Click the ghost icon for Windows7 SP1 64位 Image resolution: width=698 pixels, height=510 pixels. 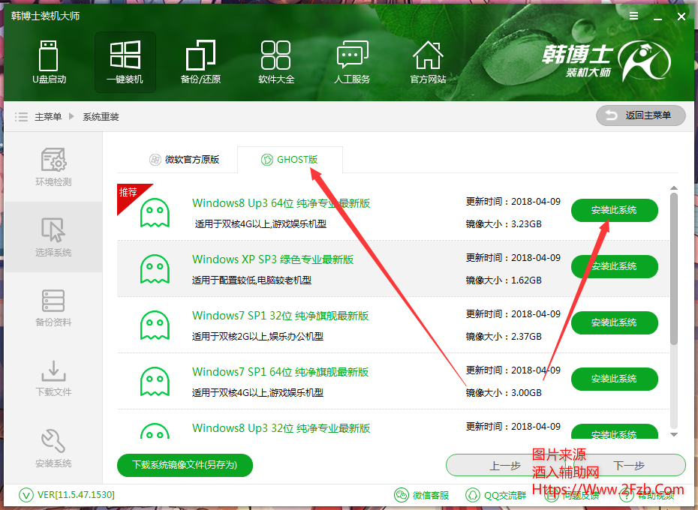[x=155, y=382]
